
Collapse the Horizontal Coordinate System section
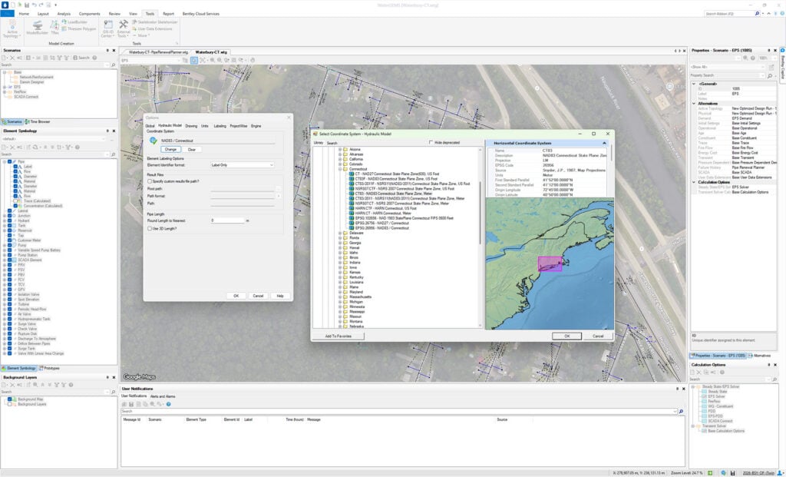[604, 143]
